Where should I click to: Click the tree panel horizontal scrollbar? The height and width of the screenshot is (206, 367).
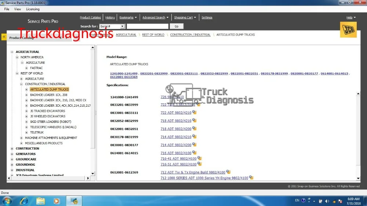[48, 178]
